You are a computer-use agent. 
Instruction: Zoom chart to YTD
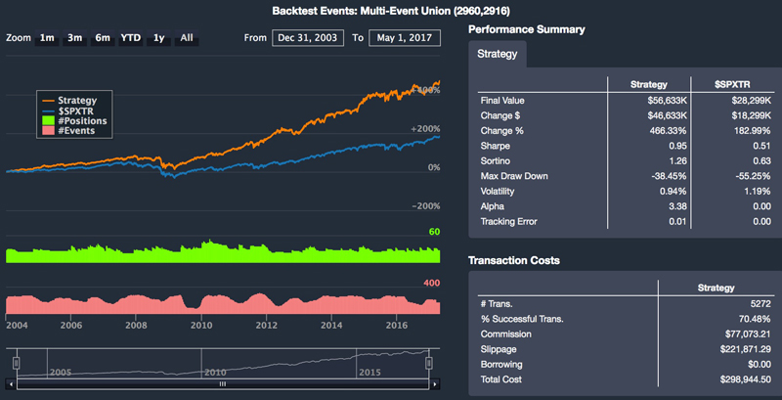tap(130, 38)
